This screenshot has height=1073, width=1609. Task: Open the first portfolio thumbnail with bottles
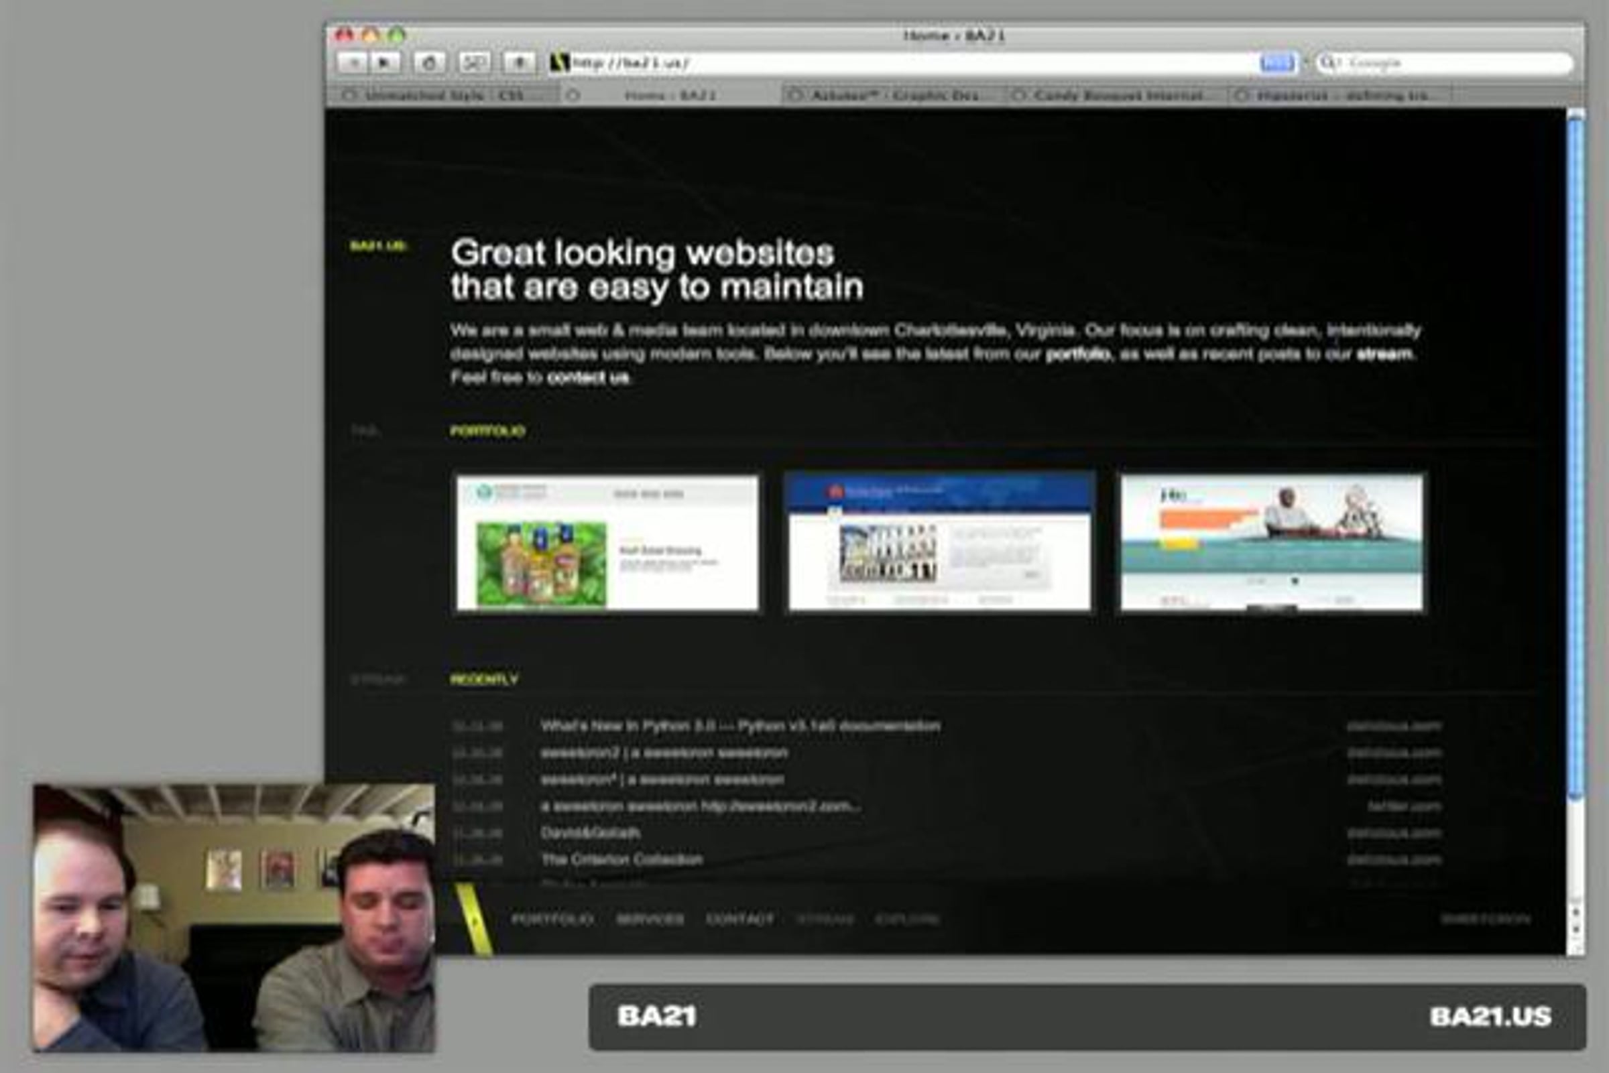tap(608, 543)
